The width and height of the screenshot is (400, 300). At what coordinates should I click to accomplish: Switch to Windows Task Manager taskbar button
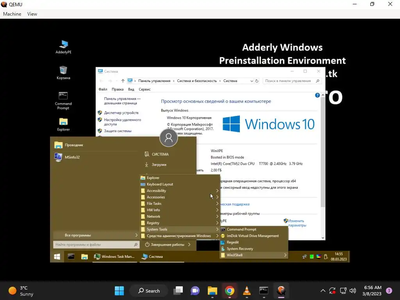point(114,257)
